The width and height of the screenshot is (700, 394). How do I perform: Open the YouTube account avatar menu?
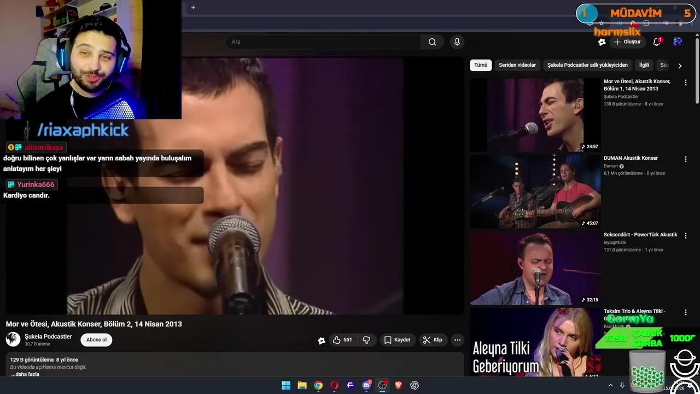[x=678, y=42]
